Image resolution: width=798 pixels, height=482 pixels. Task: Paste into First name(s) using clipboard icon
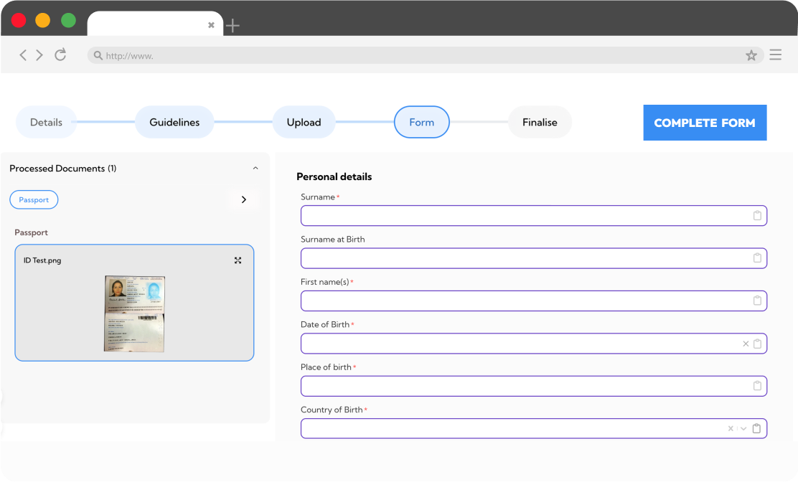[757, 301]
